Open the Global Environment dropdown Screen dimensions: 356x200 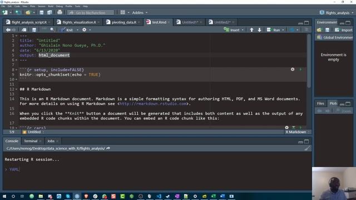[x=335, y=37]
